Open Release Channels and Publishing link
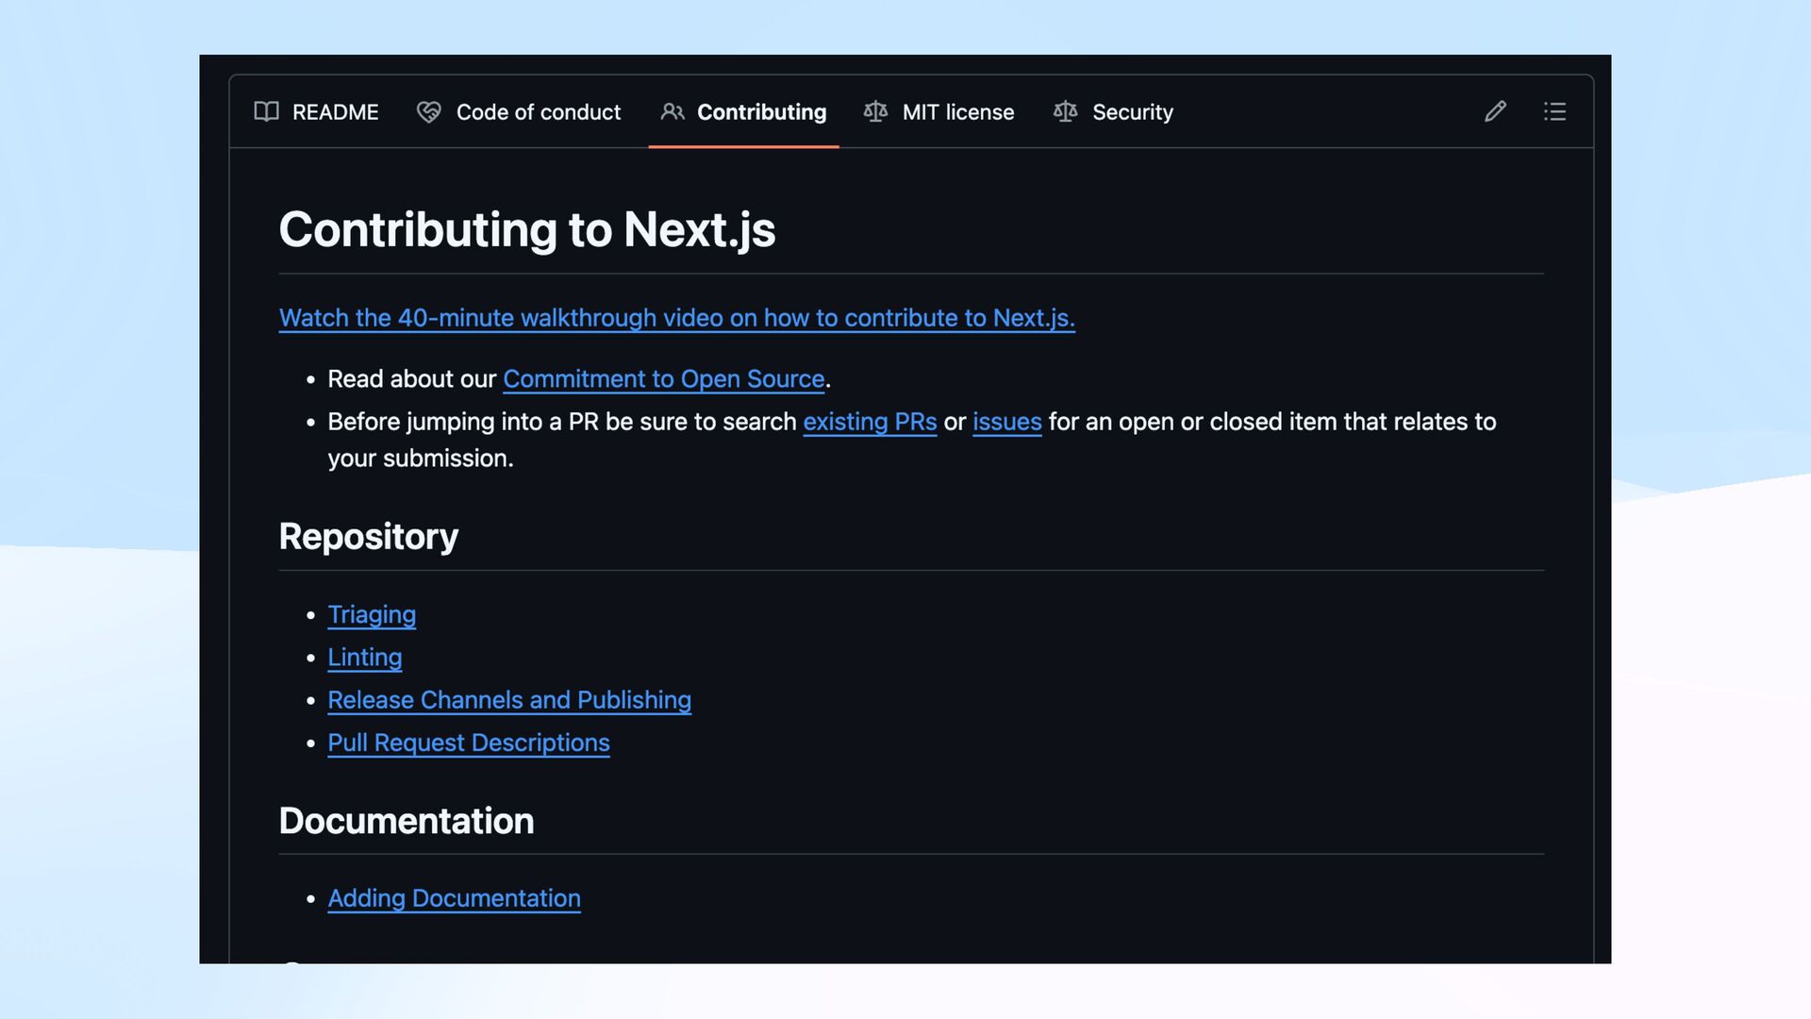Image resolution: width=1811 pixels, height=1019 pixels. click(x=508, y=700)
